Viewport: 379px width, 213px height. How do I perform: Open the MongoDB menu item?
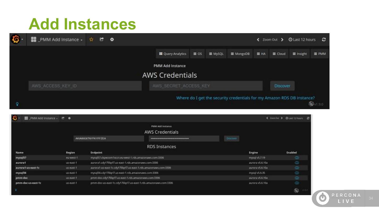240,54
